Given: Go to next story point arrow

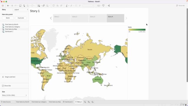Looking at the screenshot, I should [126, 18].
